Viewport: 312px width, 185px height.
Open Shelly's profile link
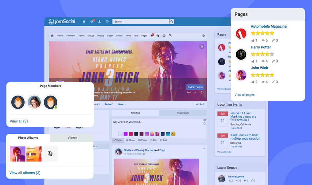[x=127, y=150]
